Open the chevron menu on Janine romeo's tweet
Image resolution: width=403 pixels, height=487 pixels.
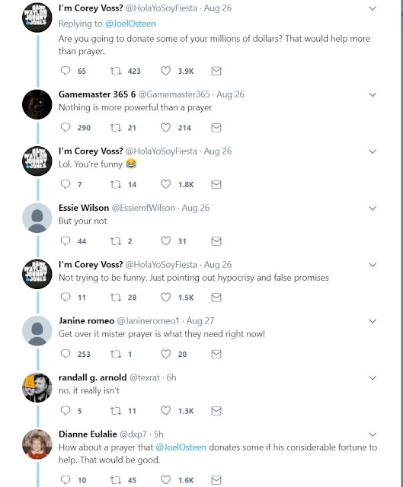pyautogui.click(x=373, y=321)
